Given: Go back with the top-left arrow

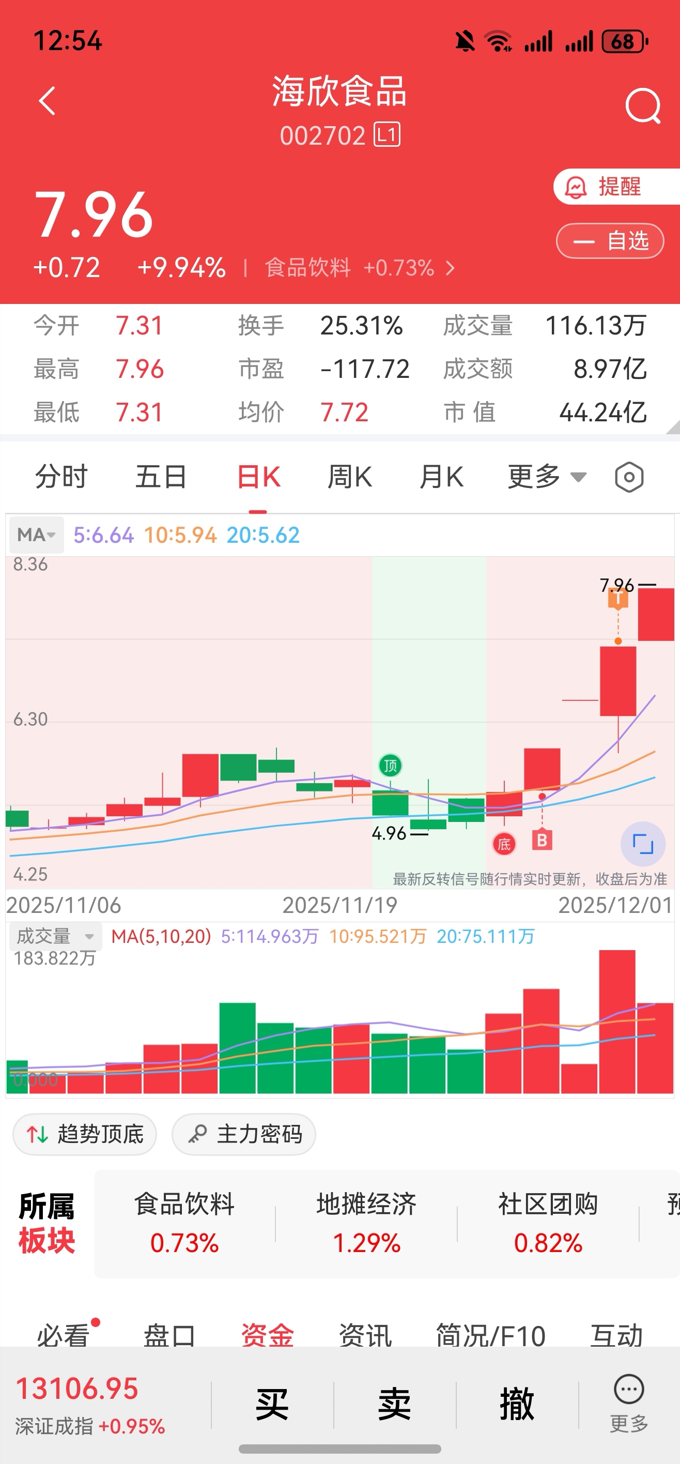Looking at the screenshot, I should coord(47,101).
